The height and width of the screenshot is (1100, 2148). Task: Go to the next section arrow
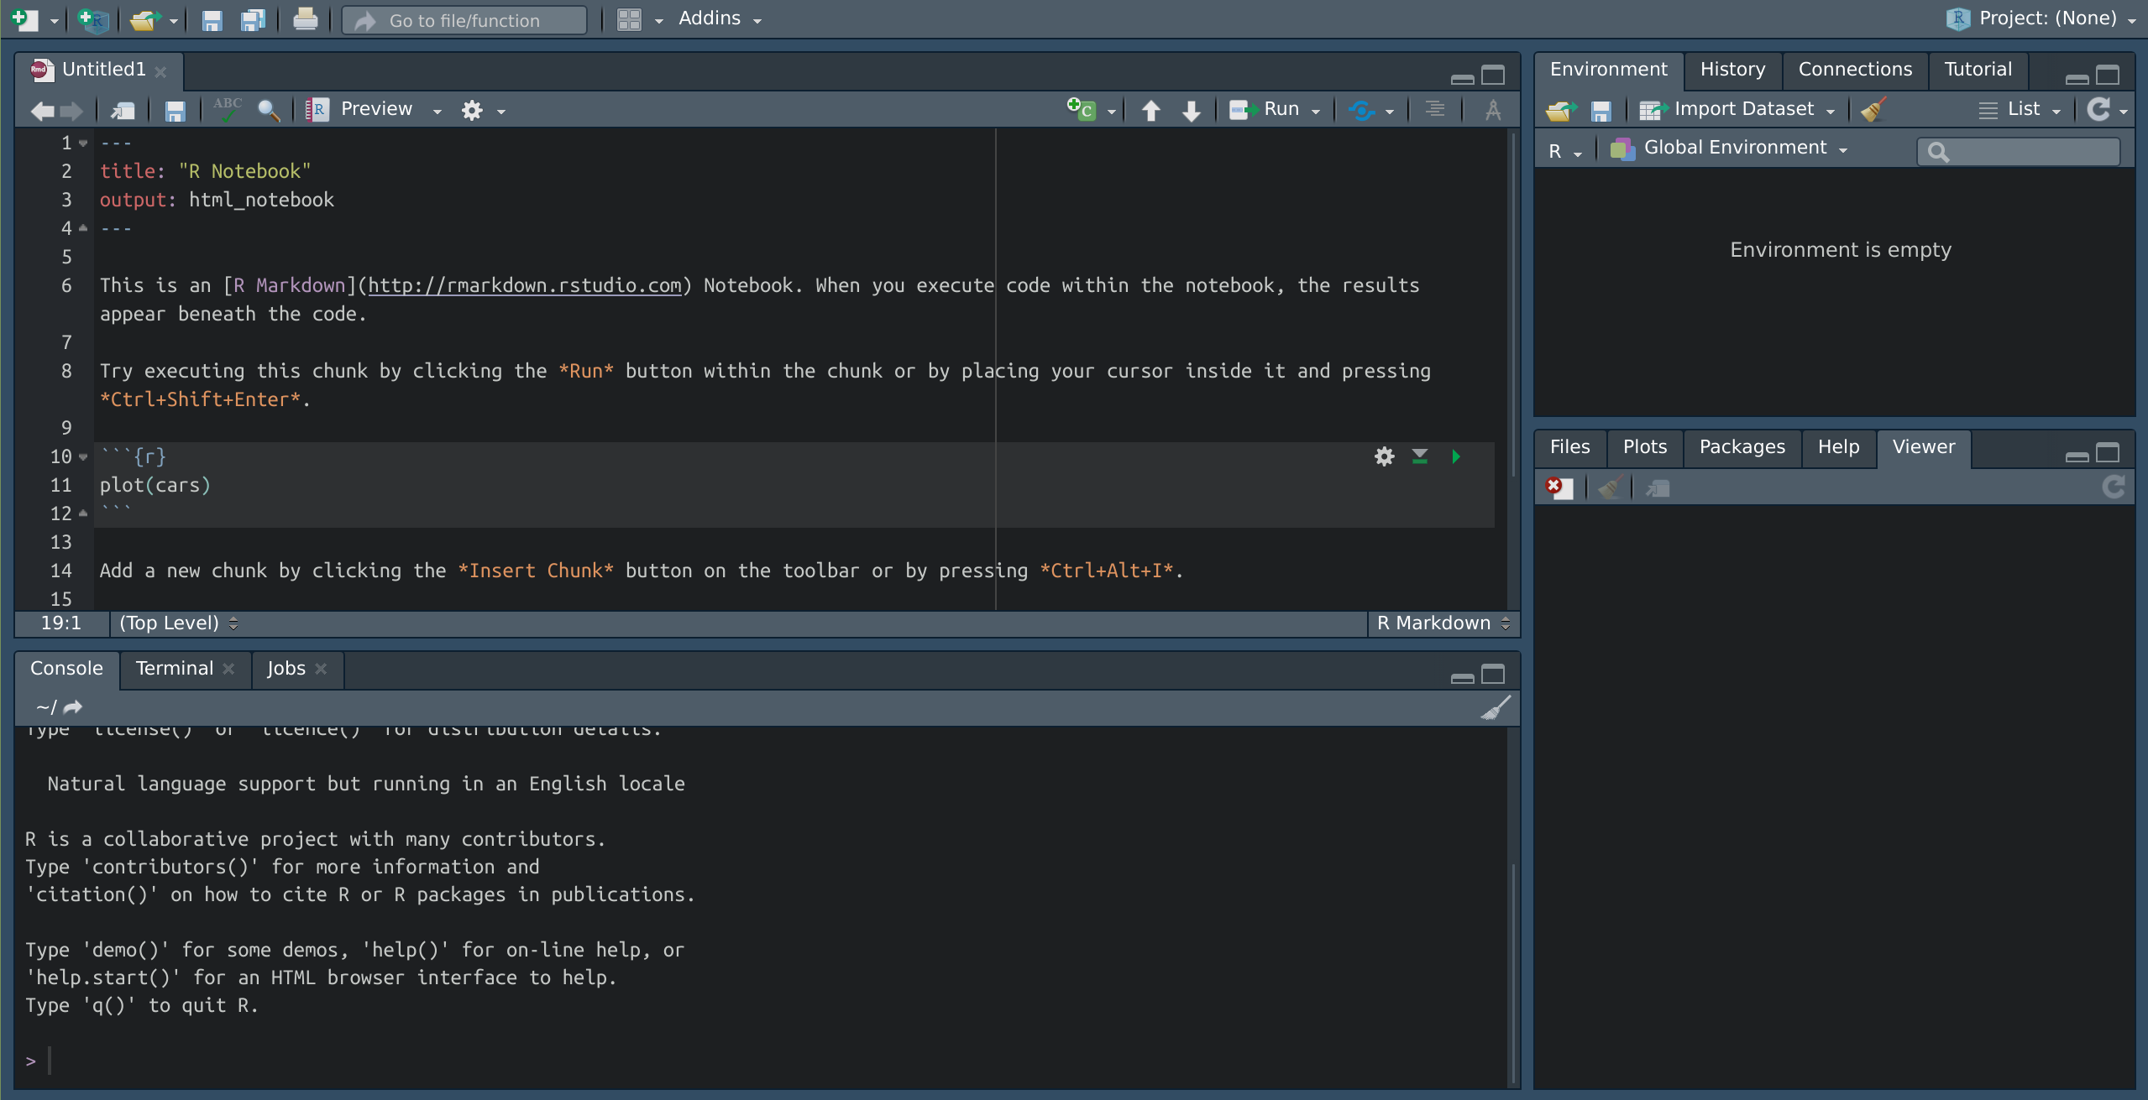(x=1191, y=110)
